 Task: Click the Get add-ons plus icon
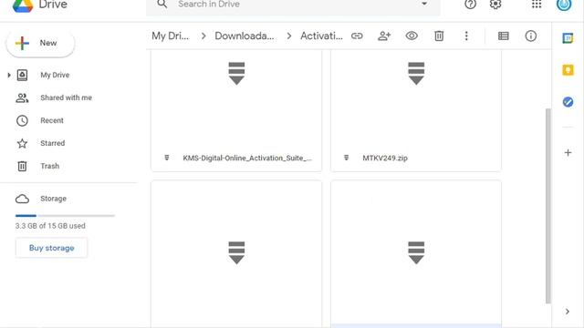point(568,152)
